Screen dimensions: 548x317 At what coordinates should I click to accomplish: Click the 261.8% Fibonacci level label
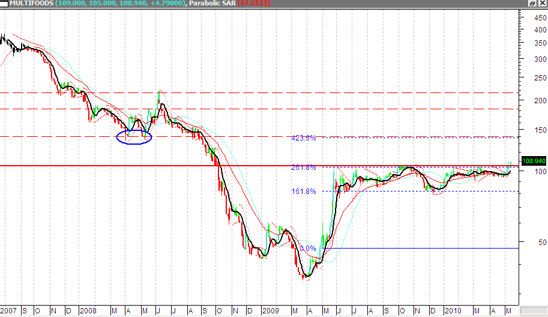point(303,168)
